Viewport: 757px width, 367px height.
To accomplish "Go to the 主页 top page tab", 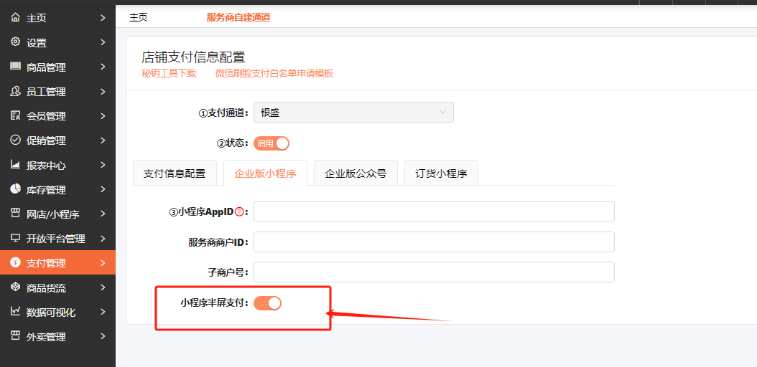I will pos(138,18).
